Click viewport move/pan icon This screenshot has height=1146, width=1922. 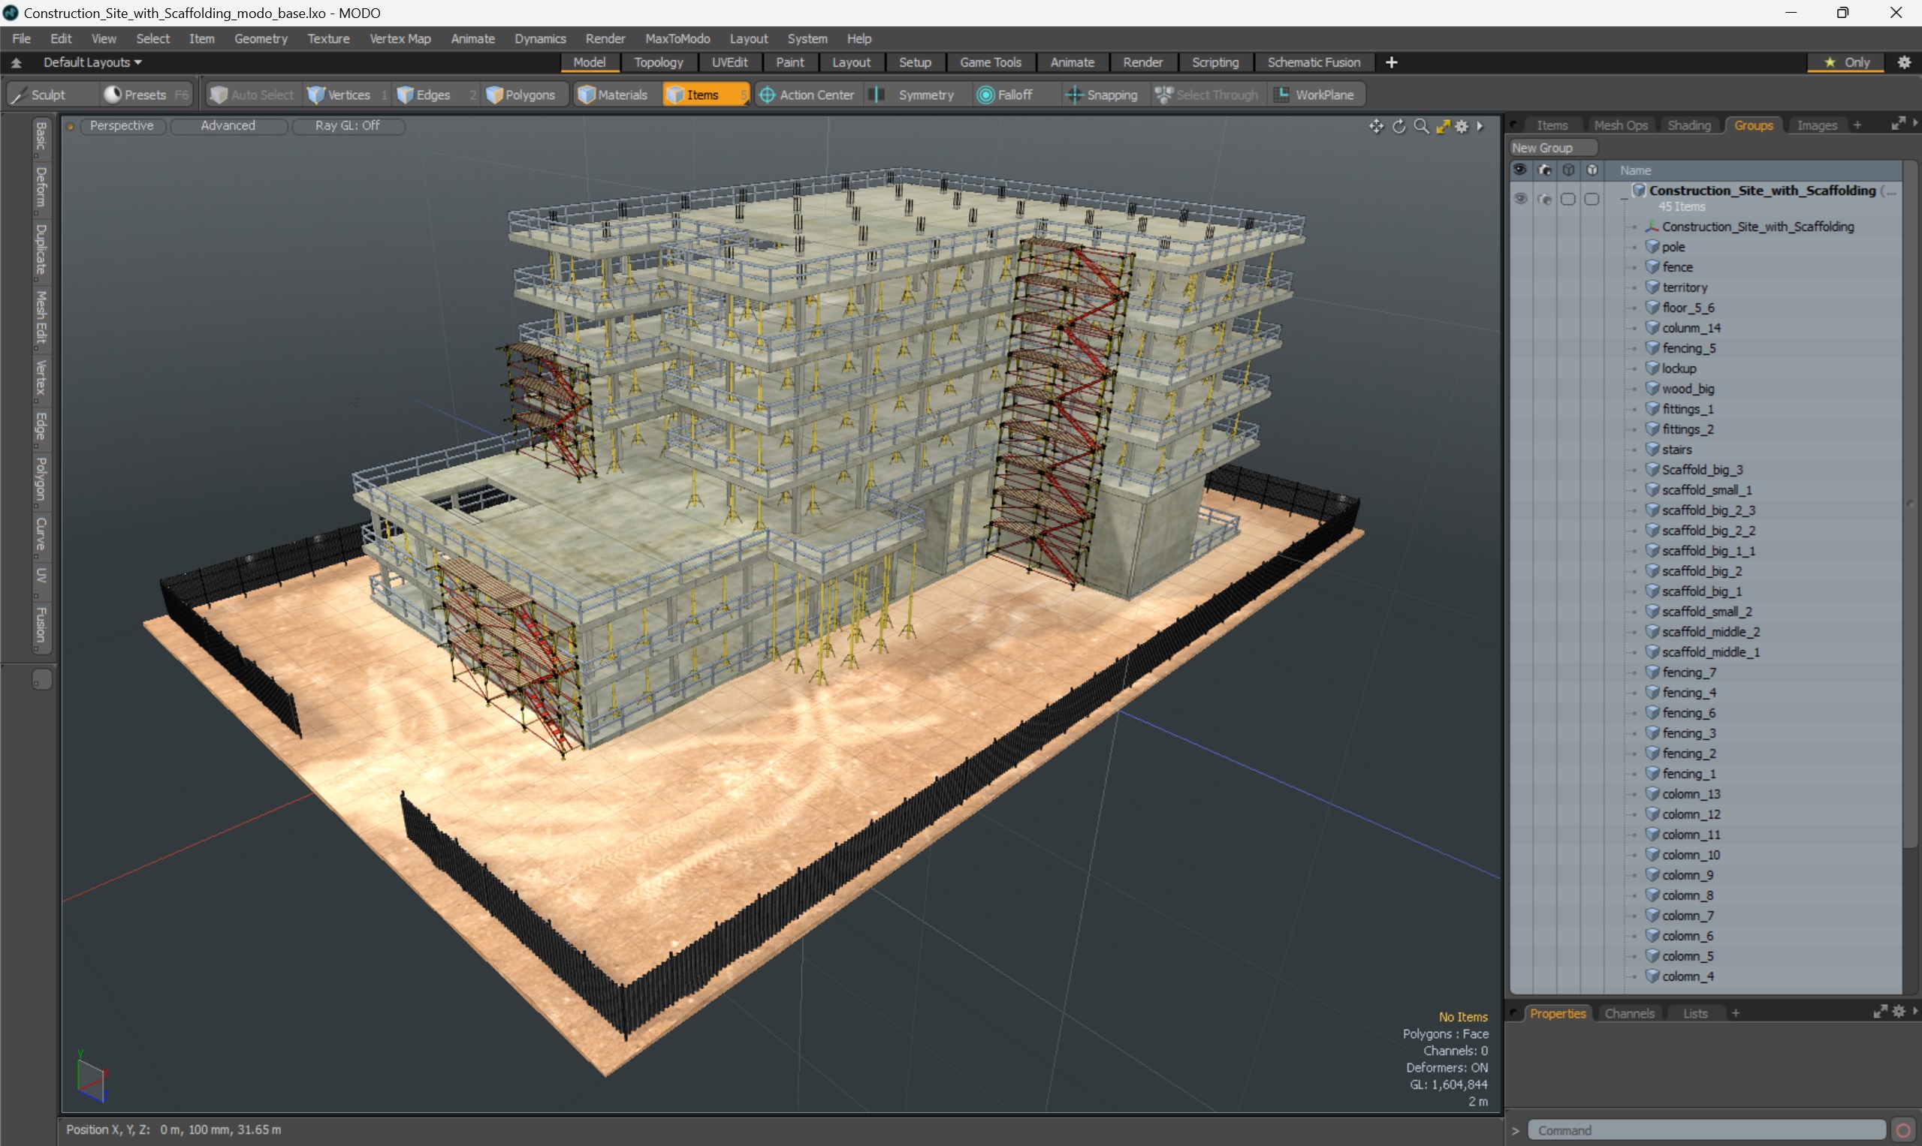point(1376,126)
